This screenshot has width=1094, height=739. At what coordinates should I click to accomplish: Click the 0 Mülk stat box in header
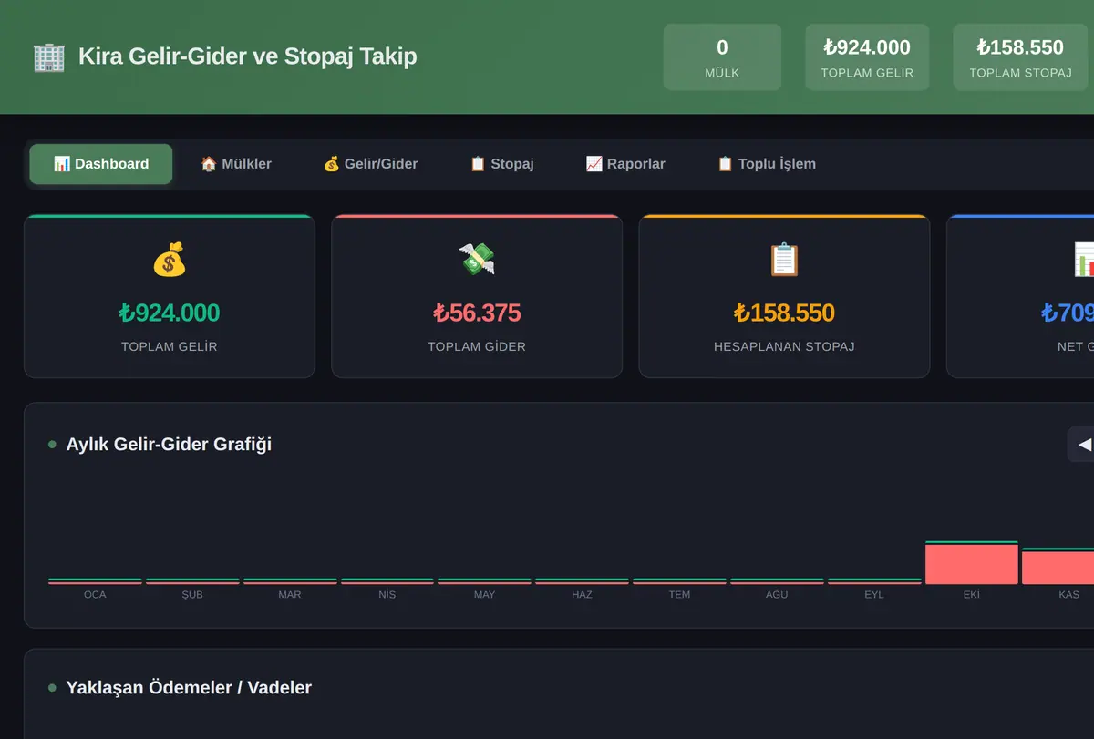coord(722,57)
